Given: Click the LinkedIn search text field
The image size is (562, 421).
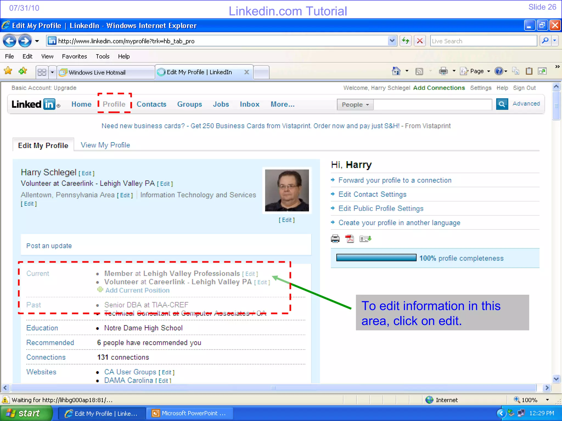Looking at the screenshot, I should [x=433, y=104].
